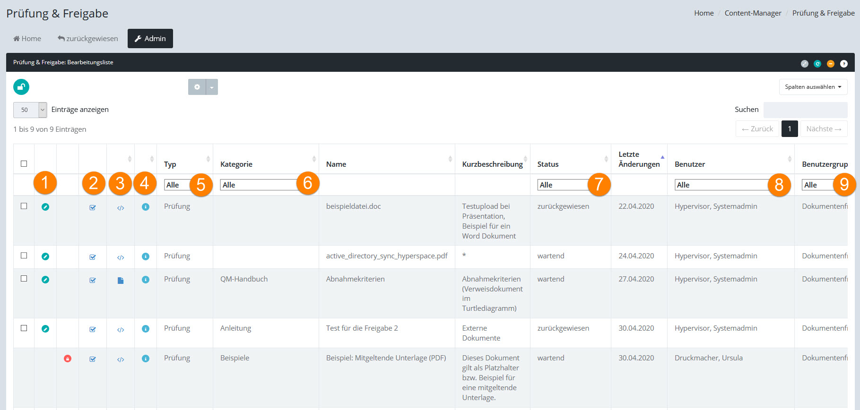The image size is (860, 410).
Task: Click the green refresh panel icon
Action: (817, 64)
